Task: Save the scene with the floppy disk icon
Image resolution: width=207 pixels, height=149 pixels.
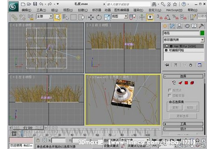Action: 35,4
